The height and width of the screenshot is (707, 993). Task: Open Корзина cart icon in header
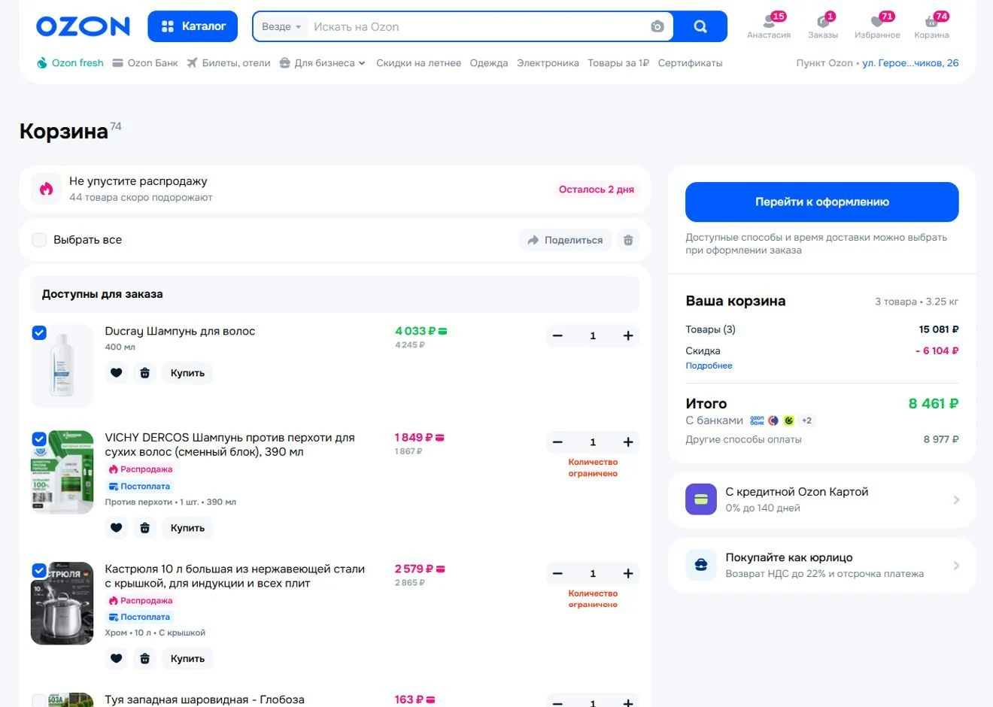(x=931, y=26)
